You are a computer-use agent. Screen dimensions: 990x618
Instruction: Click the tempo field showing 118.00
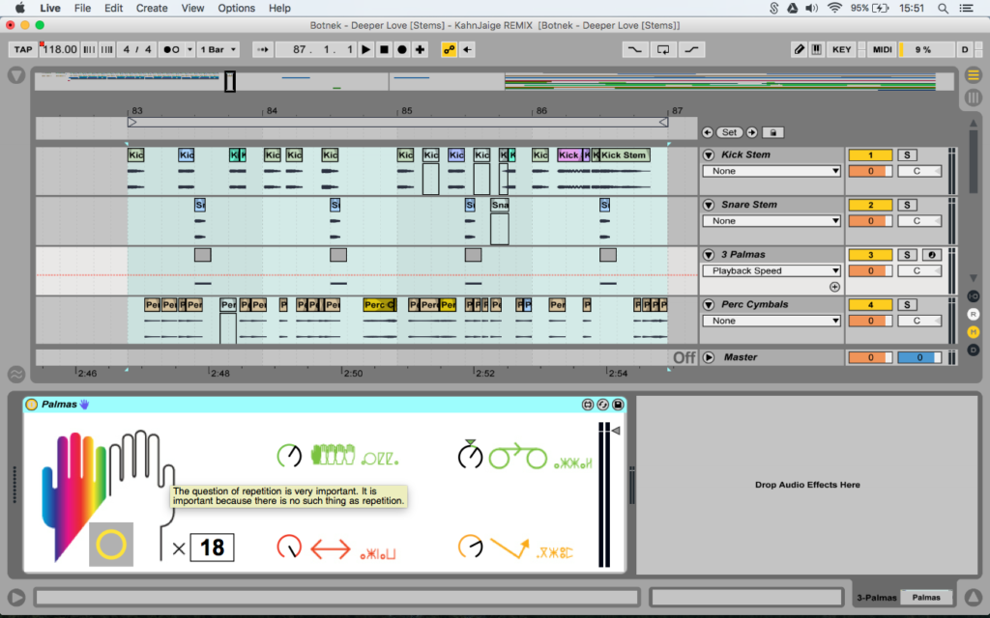[x=60, y=49]
